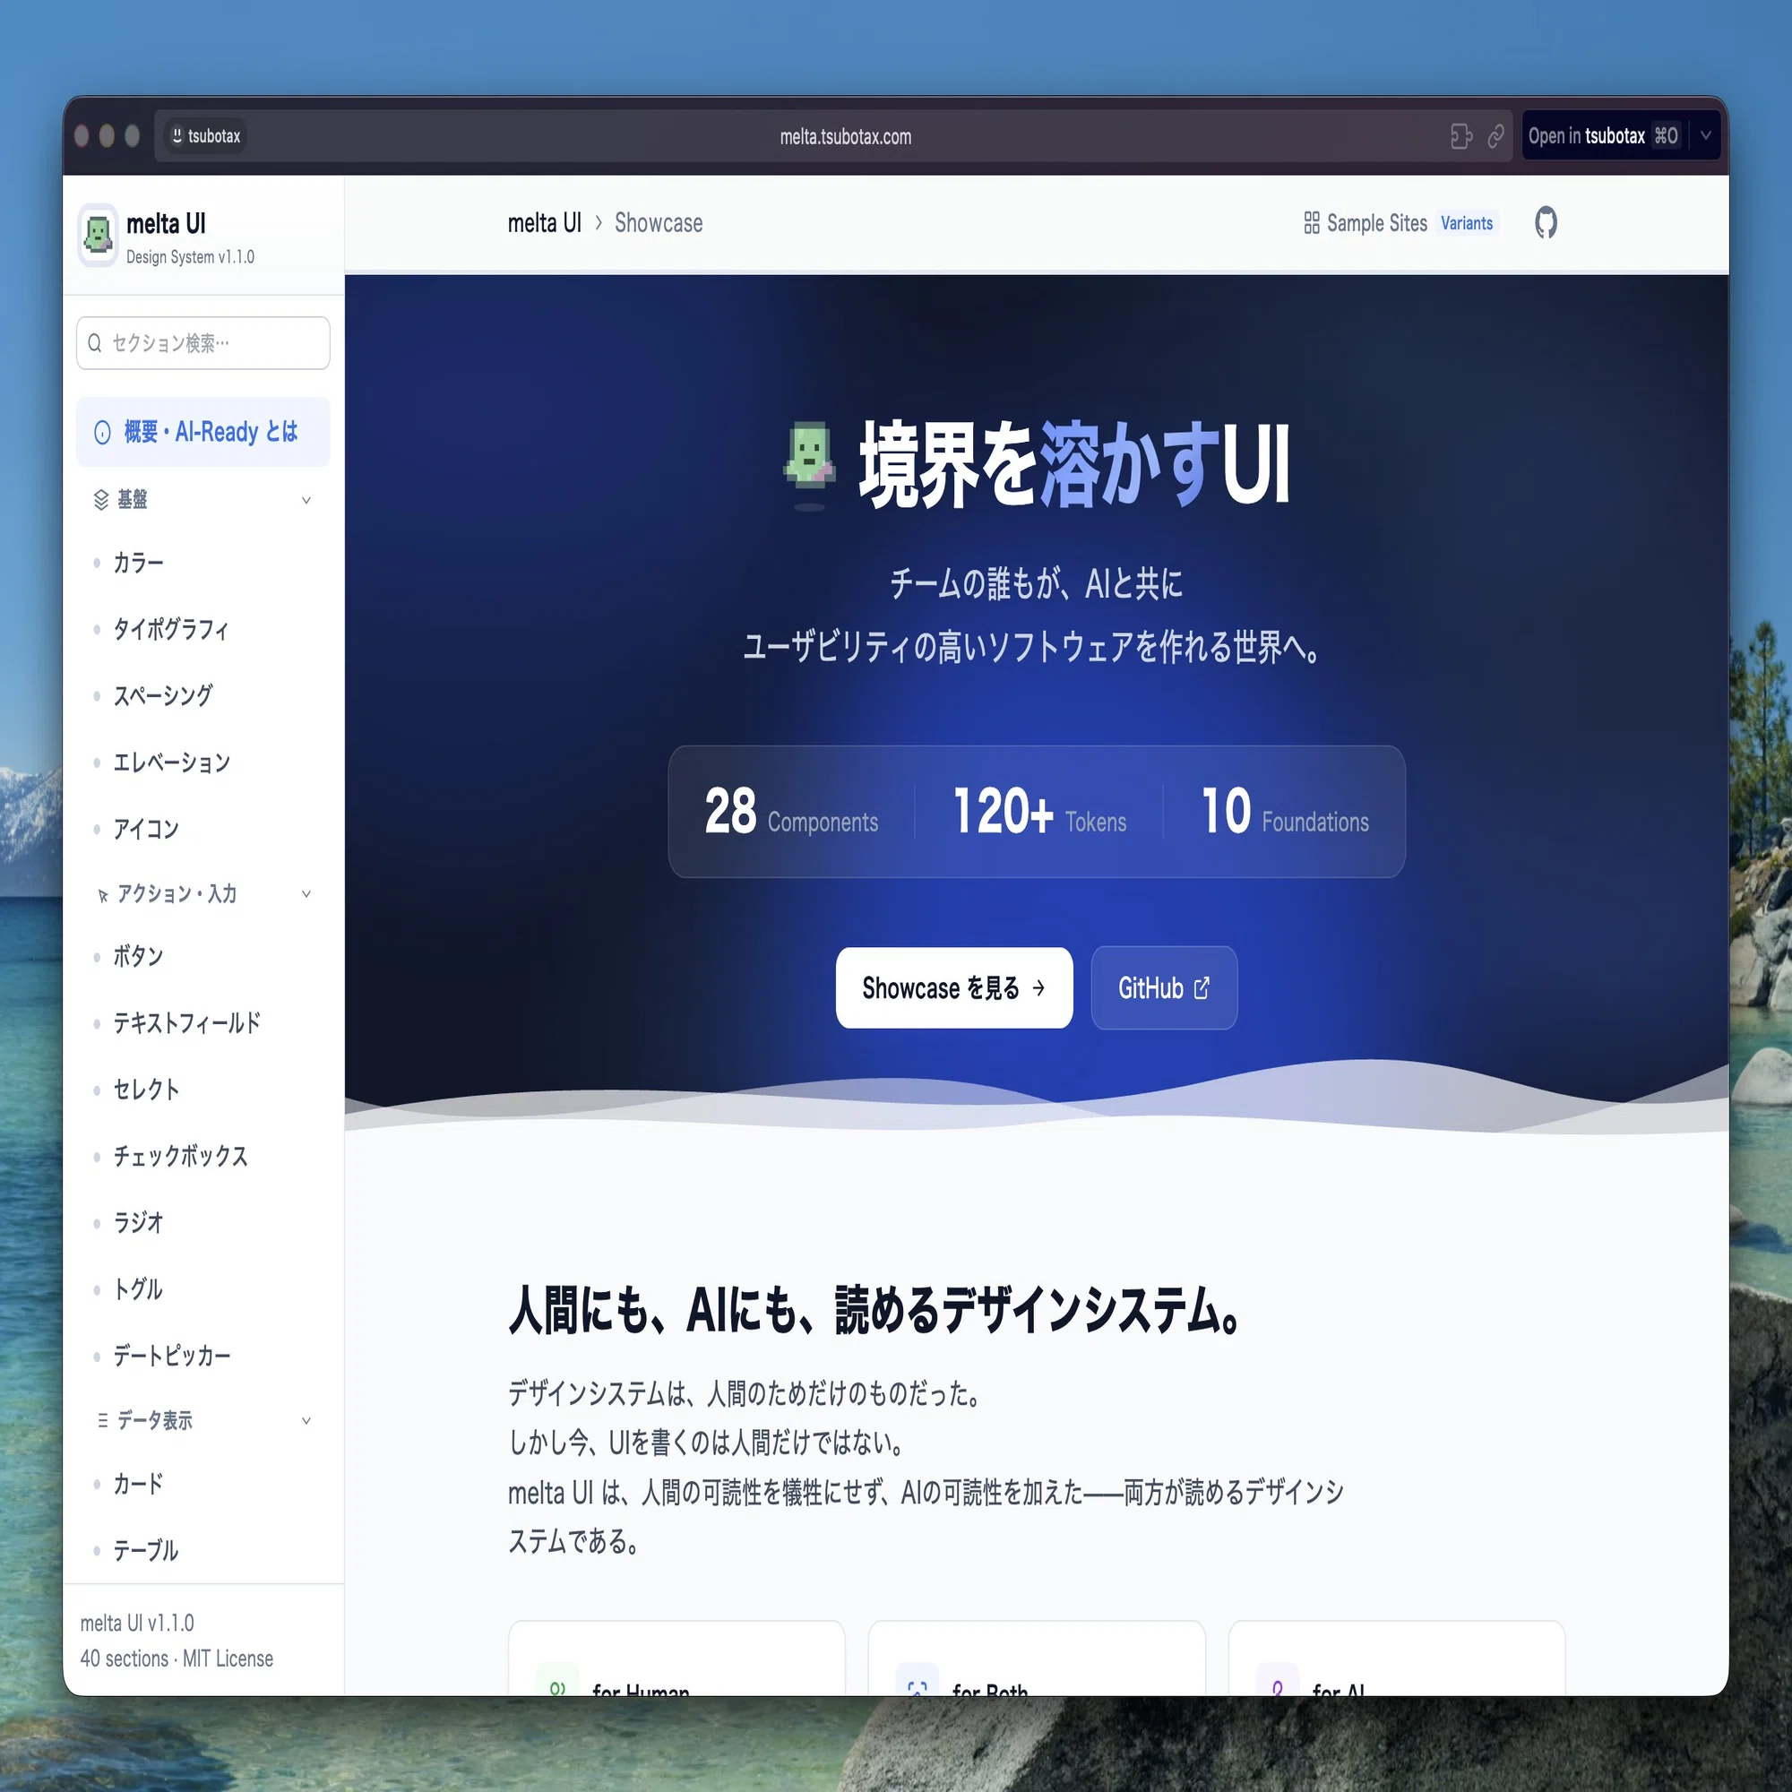Open the dropdown arrow beside Open in tsubotax
This screenshot has height=1792, width=1792.
coord(1706,135)
